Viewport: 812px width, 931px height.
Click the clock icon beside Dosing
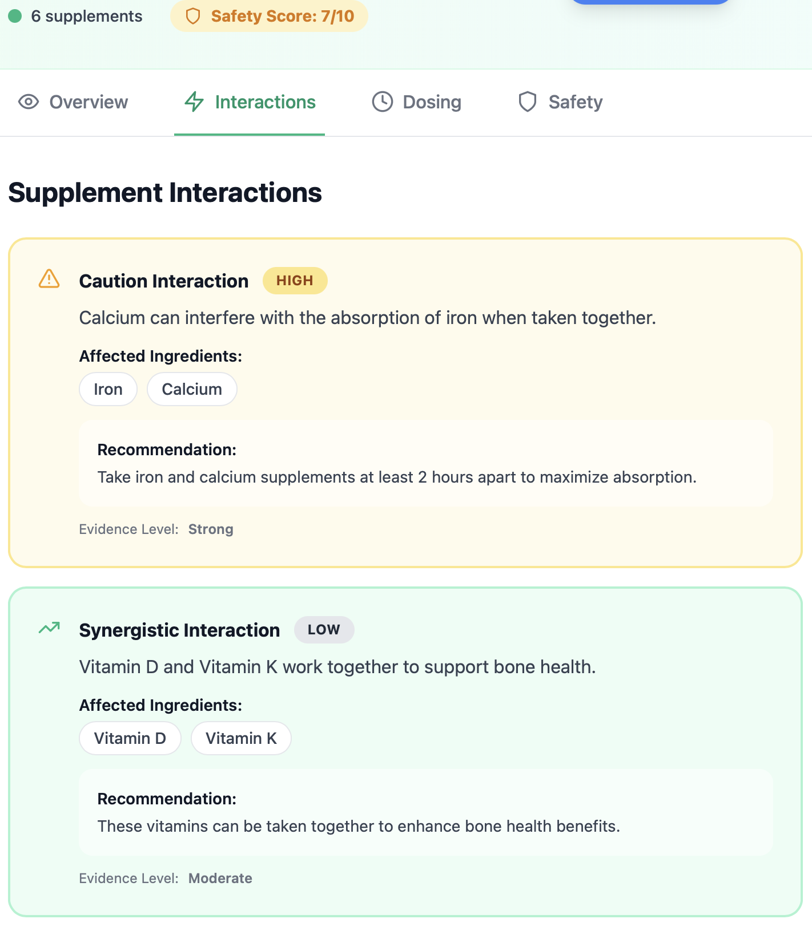coord(383,102)
